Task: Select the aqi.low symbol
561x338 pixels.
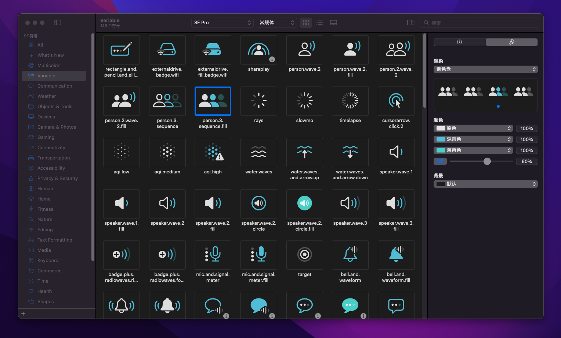Action: (122, 153)
